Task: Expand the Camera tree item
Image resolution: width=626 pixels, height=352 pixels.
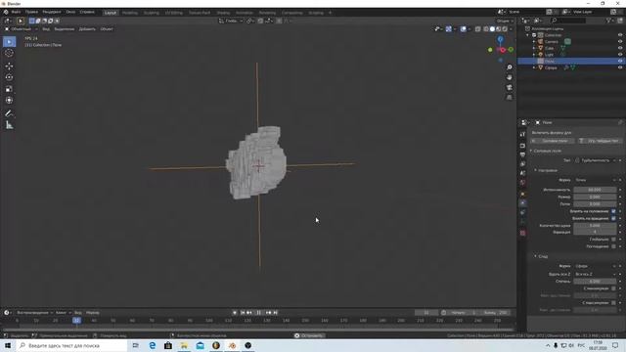Action: [534, 41]
